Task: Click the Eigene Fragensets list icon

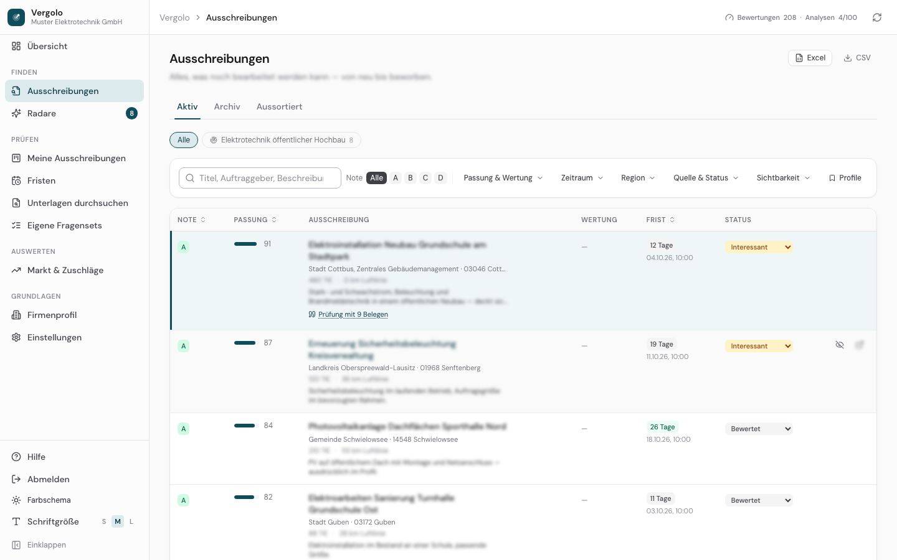Action: 16,225
